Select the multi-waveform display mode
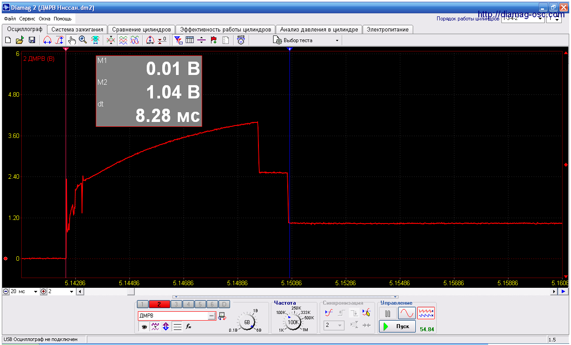The width and height of the screenshot is (571, 345). [x=426, y=314]
